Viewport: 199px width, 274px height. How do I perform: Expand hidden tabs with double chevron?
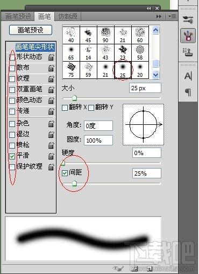159,17
